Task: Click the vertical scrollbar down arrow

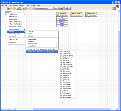Action: [x=119, y=107]
